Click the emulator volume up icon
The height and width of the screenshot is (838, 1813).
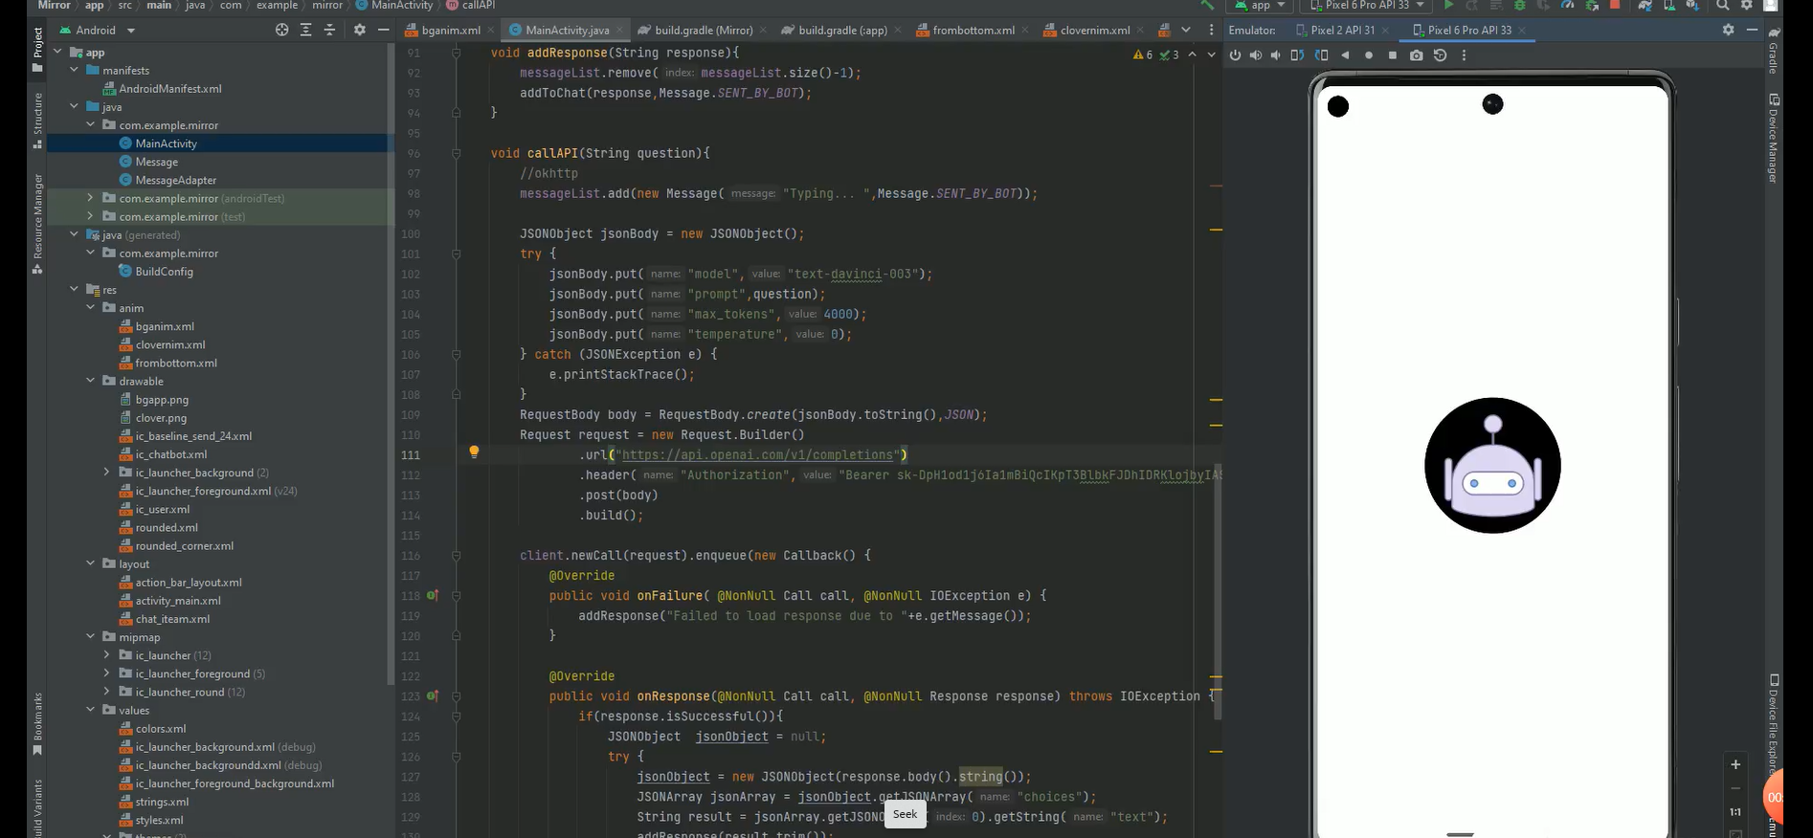[x=1255, y=55]
